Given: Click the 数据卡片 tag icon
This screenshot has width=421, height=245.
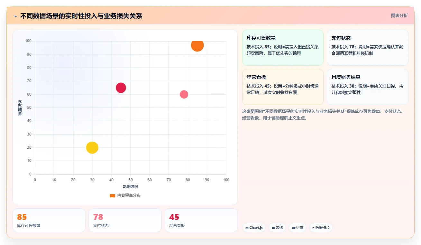Looking at the screenshot, I should [x=313, y=228].
